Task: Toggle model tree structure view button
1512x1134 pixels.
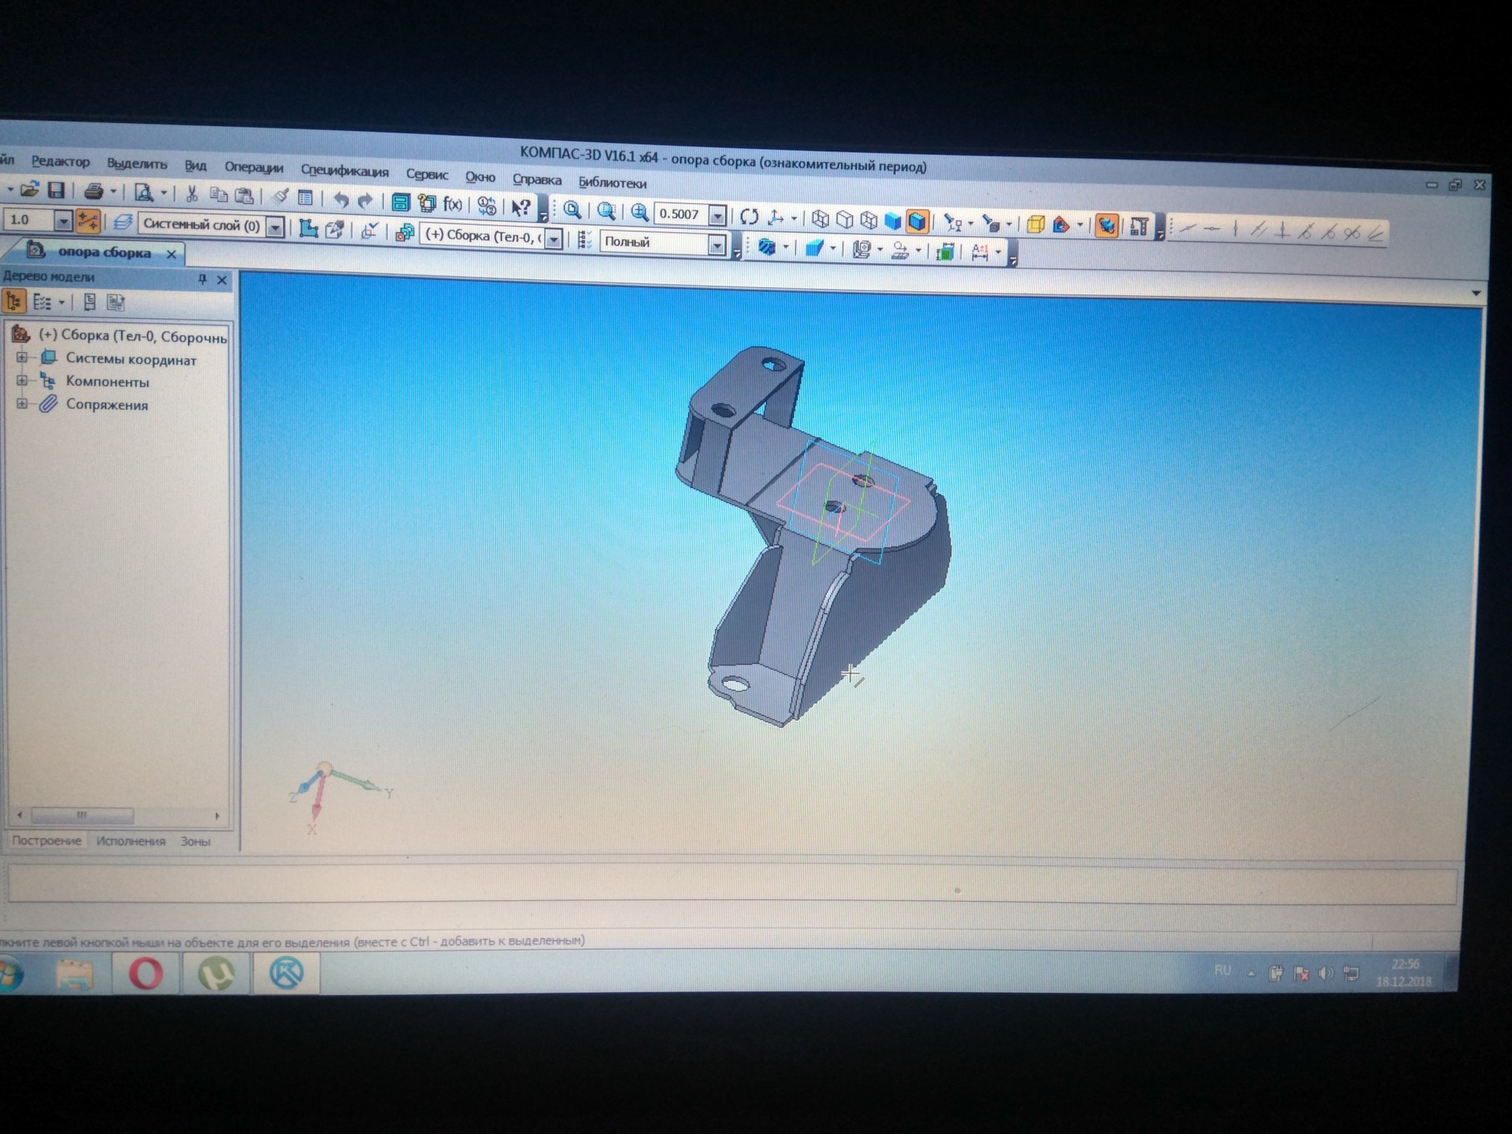Action: 14,302
